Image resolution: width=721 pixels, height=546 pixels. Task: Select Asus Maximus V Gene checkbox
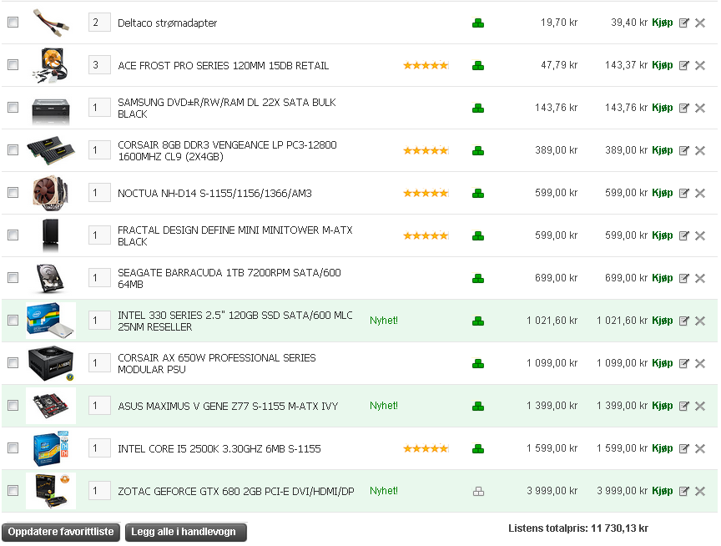(13, 405)
